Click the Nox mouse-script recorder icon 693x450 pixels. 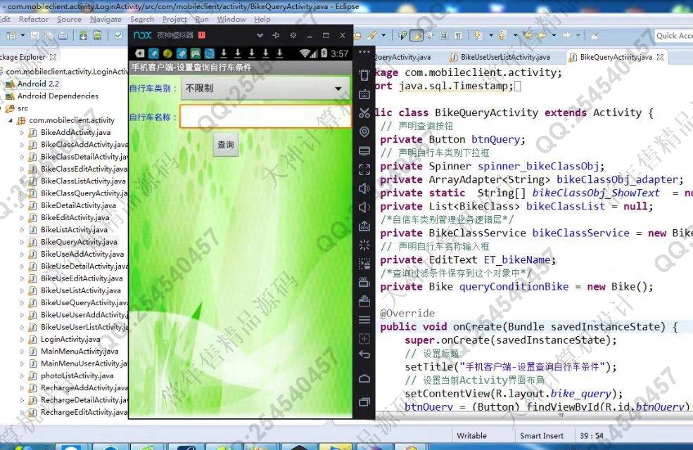coord(364,264)
